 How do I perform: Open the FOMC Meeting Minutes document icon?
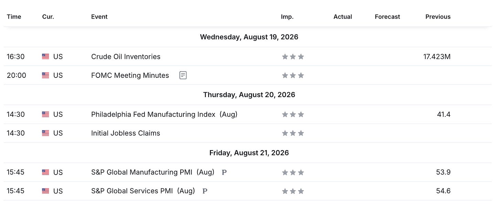click(183, 75)
